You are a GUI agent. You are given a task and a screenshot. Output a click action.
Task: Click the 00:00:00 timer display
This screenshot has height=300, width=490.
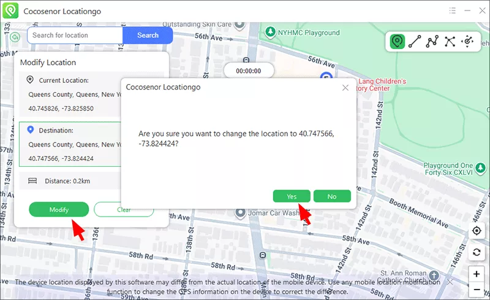pyautogui.click(x=249, y=71)
